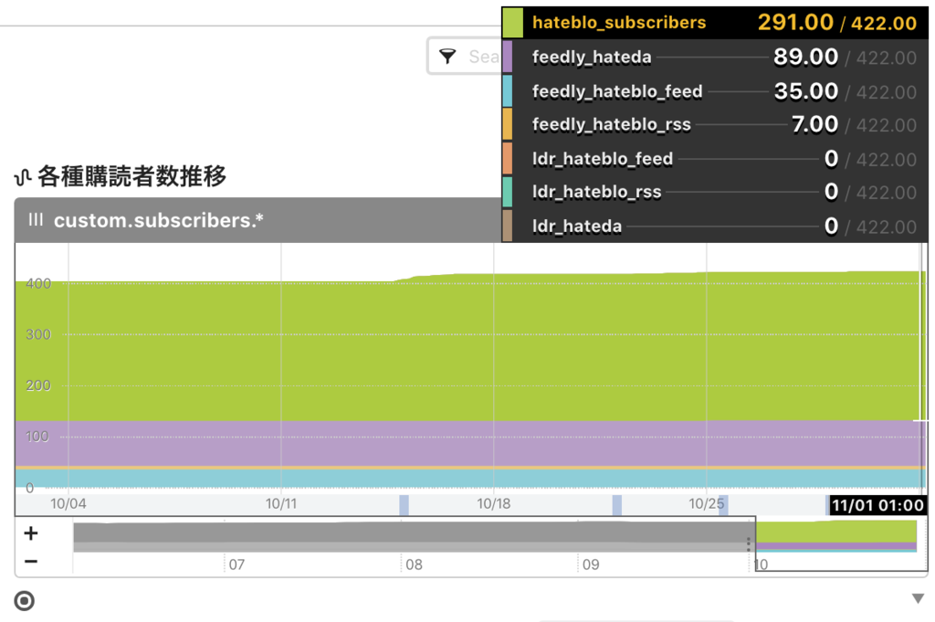Click the purple feedly_hateda area in the chart
Viewport: 935px width, 622px height.
coord(471,443)
